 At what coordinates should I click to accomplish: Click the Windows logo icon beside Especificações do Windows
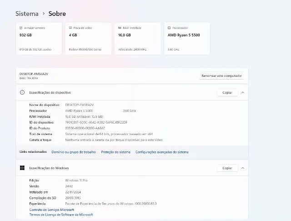click(22, 168)
